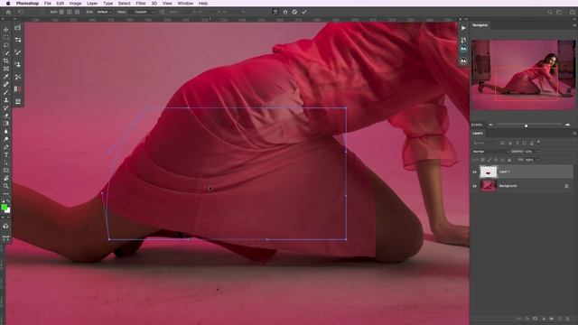Select the Layers panel tab
This screenshot has height=325, width=578.
point(478,133)
